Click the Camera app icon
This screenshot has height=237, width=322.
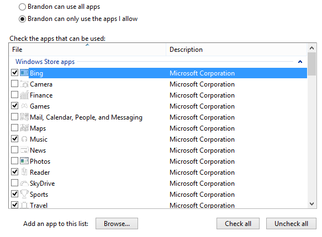click(x=24, y=84)
